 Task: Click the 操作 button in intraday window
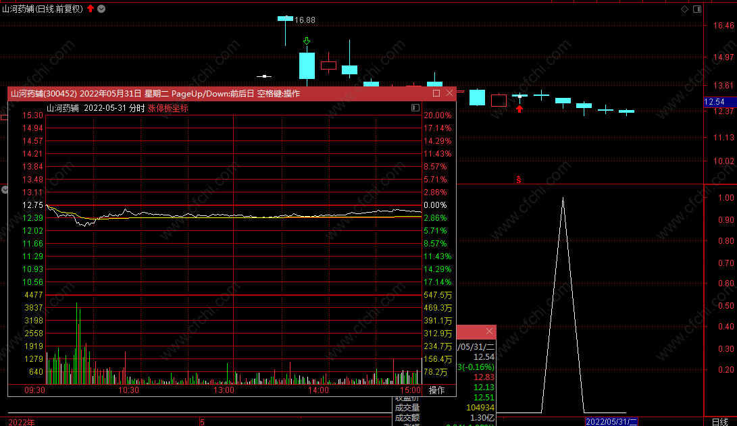click(436, 390)
